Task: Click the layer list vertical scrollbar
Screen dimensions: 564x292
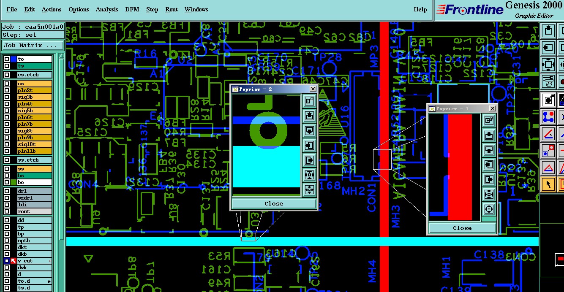Action: pyautogui.click(x=61, y=172)
